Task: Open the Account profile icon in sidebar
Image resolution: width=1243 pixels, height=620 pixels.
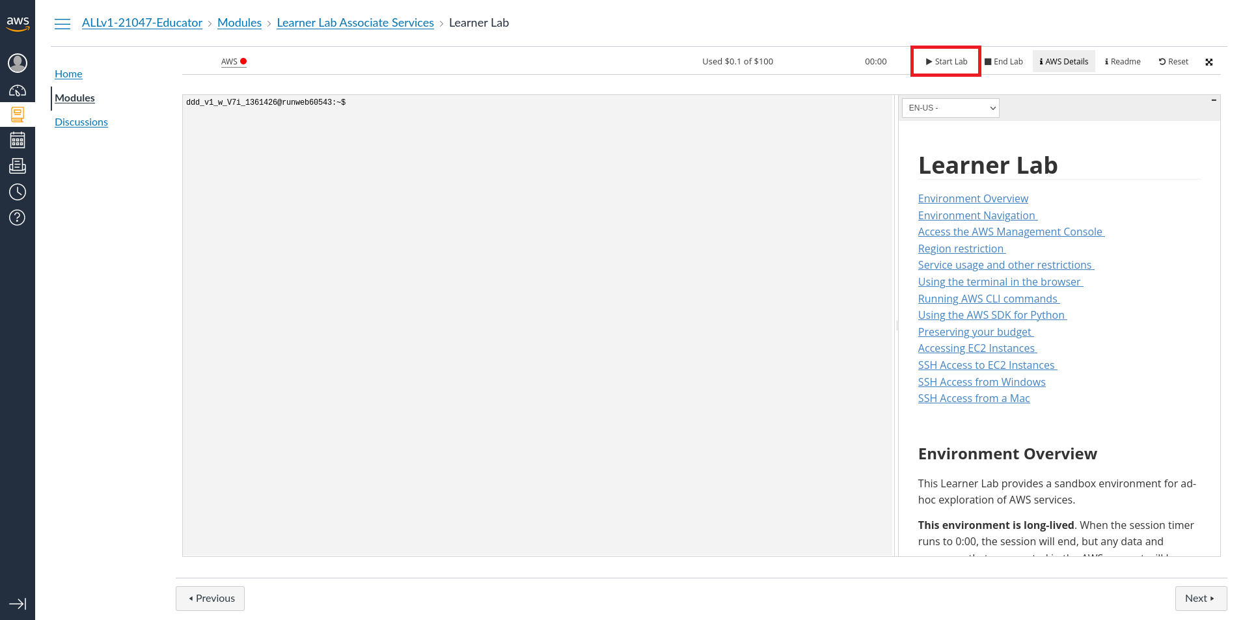Action: 18,63
